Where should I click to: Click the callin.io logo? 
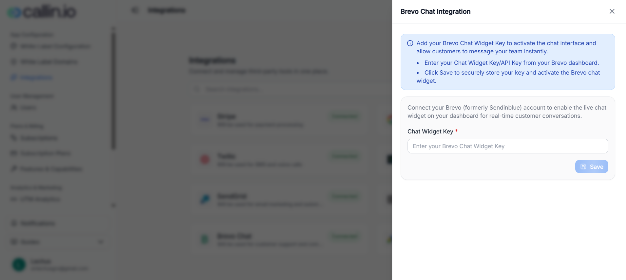[x=42, y=11]
